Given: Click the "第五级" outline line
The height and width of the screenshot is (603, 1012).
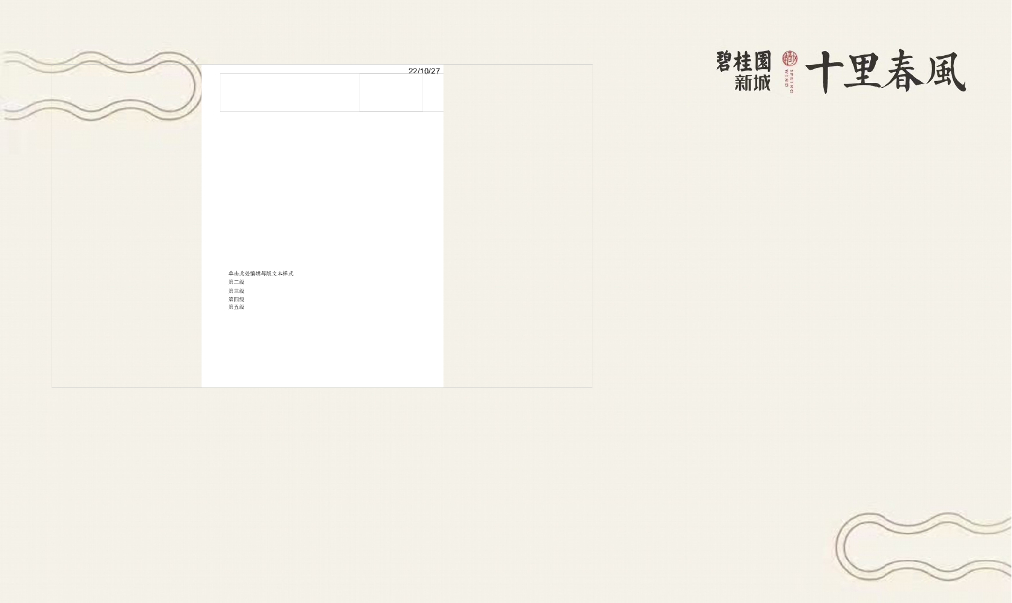Looking at the screenshot, I should (236, 307).
